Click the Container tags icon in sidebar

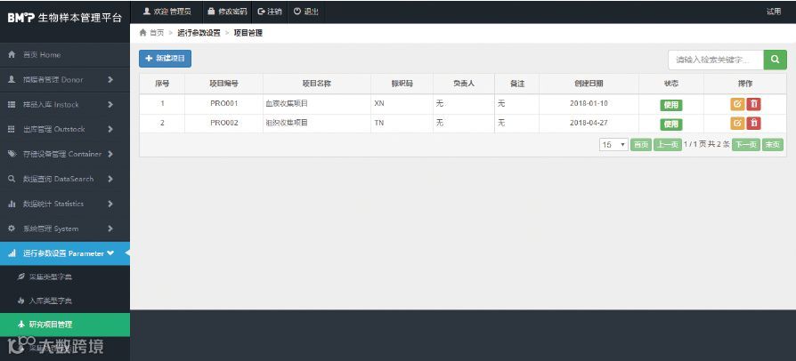12,154
